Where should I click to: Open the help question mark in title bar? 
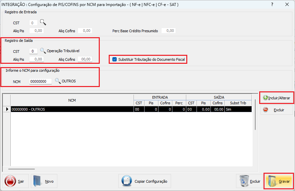tap(272, 4)
